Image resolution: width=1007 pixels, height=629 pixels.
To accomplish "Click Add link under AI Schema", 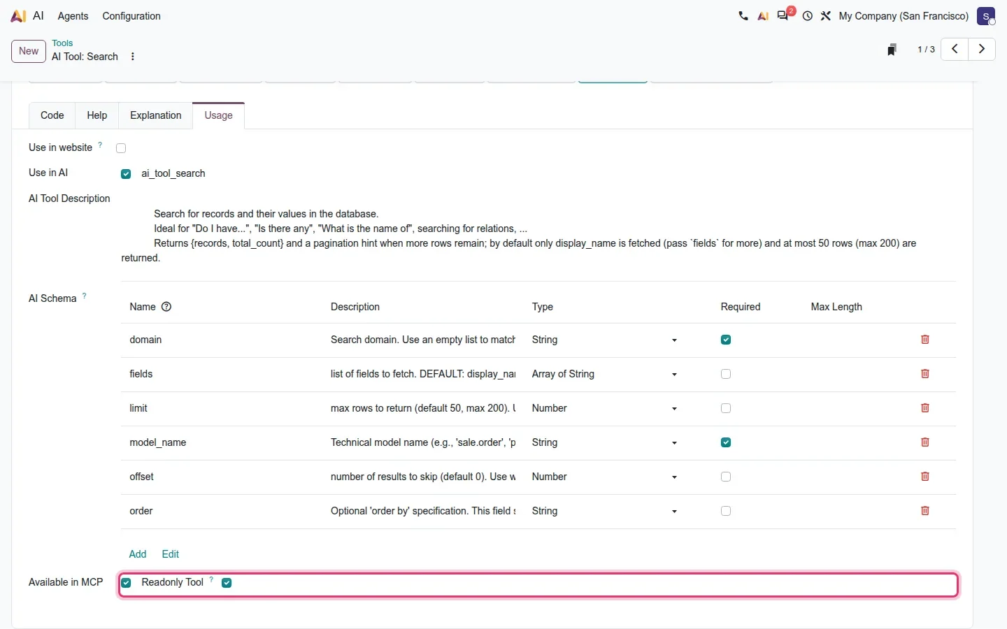I will pyautogui.click(x=138, y=554).
